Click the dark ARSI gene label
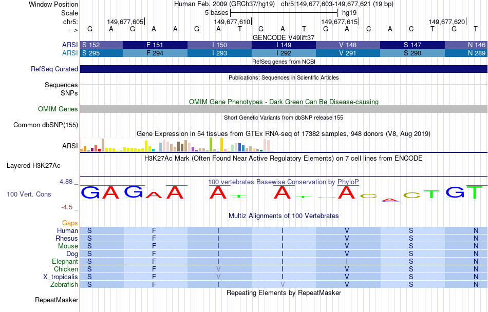488x312 pixels. pyautogui.click(x=70, y=45)
